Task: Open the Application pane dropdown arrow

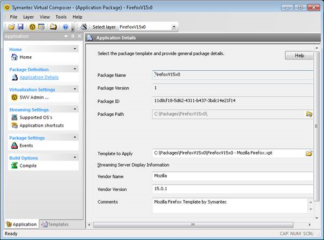Action: tap(66, 36)
